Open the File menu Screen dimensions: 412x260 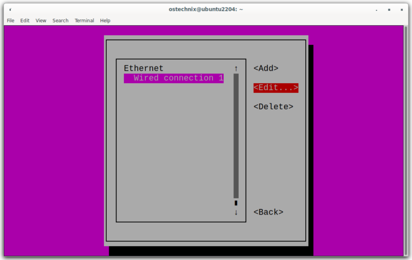coord(10,20)
